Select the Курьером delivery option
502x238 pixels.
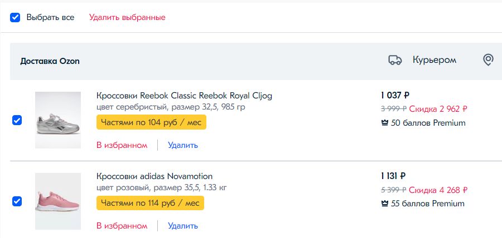click(x=435, y=60)
